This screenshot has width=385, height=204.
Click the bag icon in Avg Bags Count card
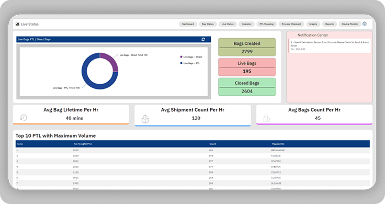[267, 118]
